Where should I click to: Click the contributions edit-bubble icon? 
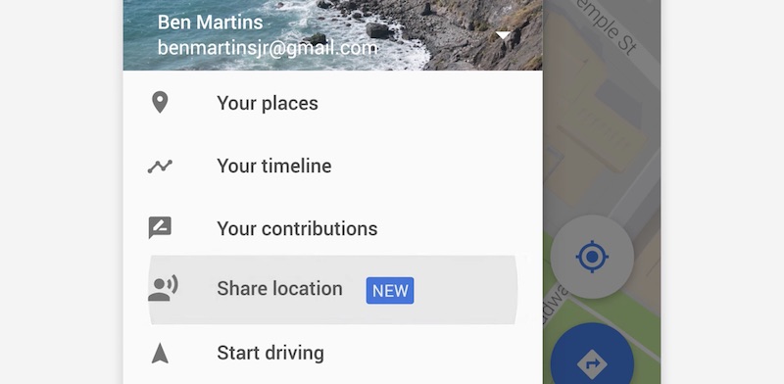tap(160, 228)
